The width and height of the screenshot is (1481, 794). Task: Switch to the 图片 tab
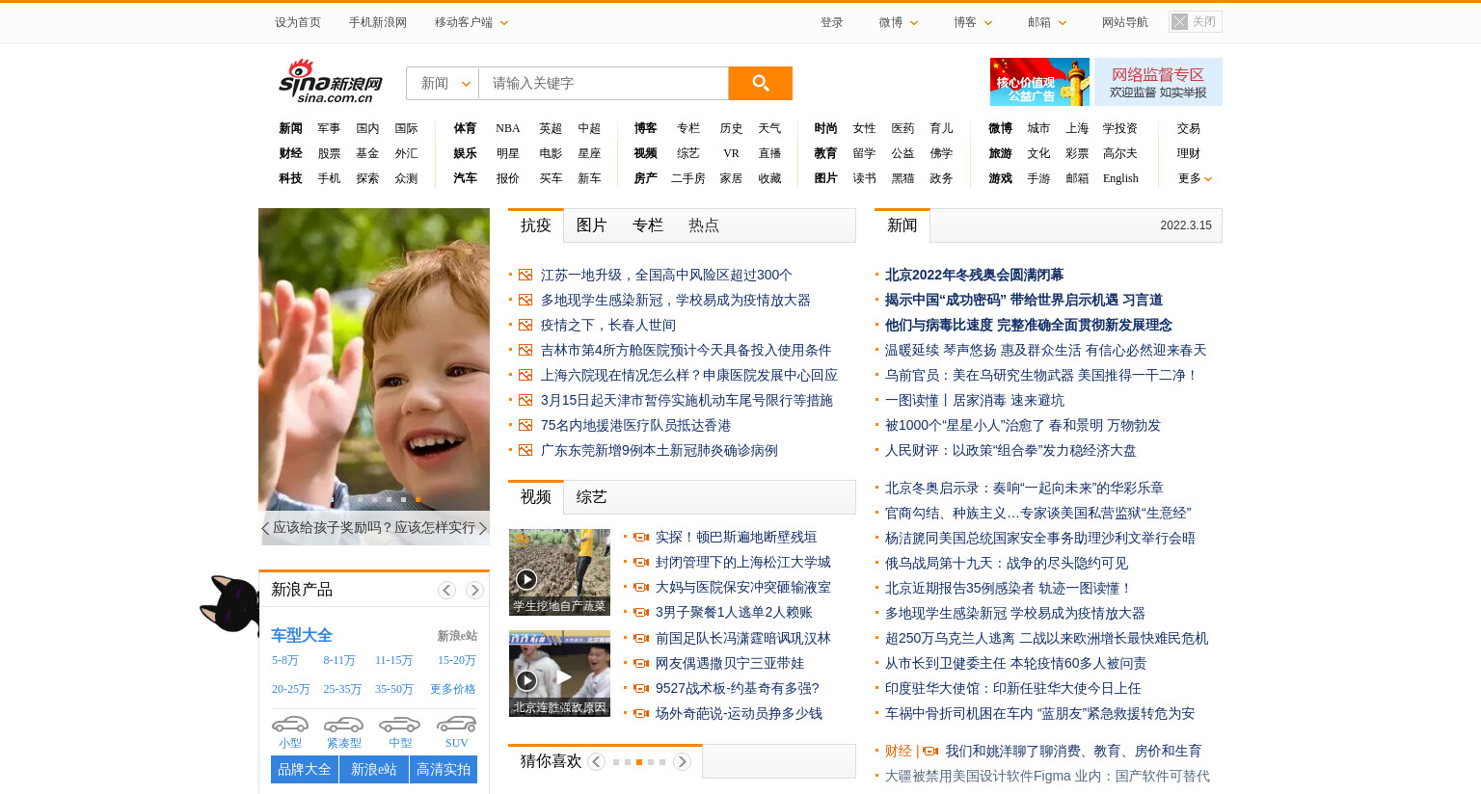[591, 225]
